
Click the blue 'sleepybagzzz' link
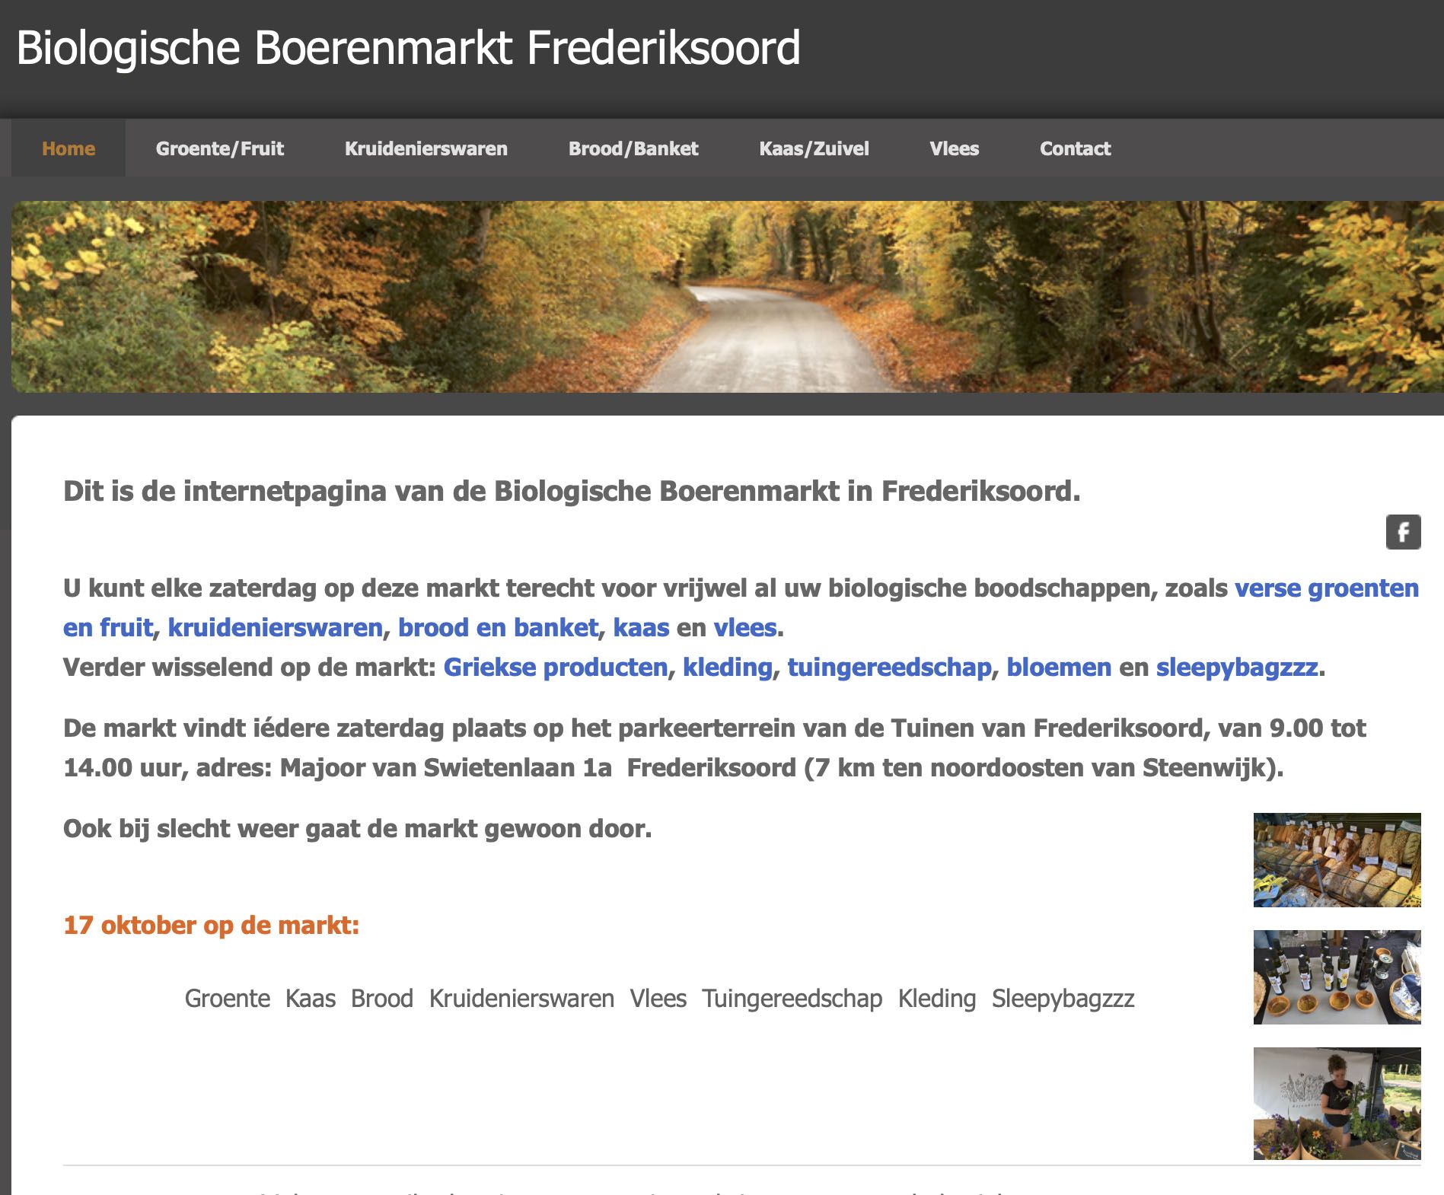pos(1237,668)
